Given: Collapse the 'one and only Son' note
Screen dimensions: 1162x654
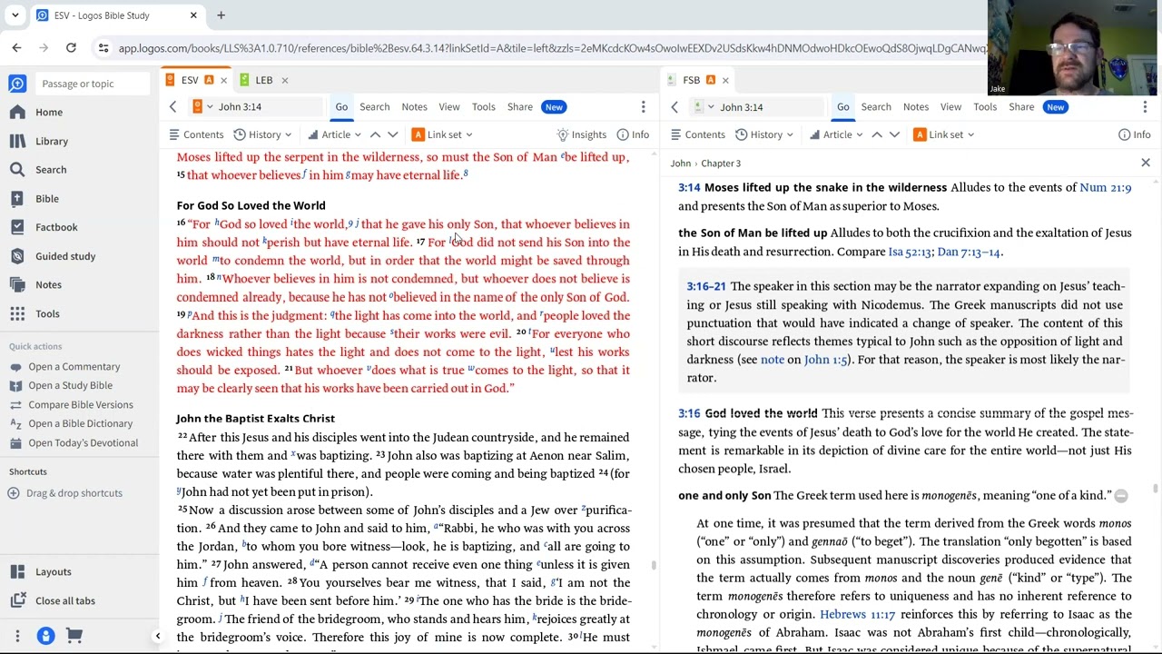Looking at the screenshot, I should (x=1120, y=496).
